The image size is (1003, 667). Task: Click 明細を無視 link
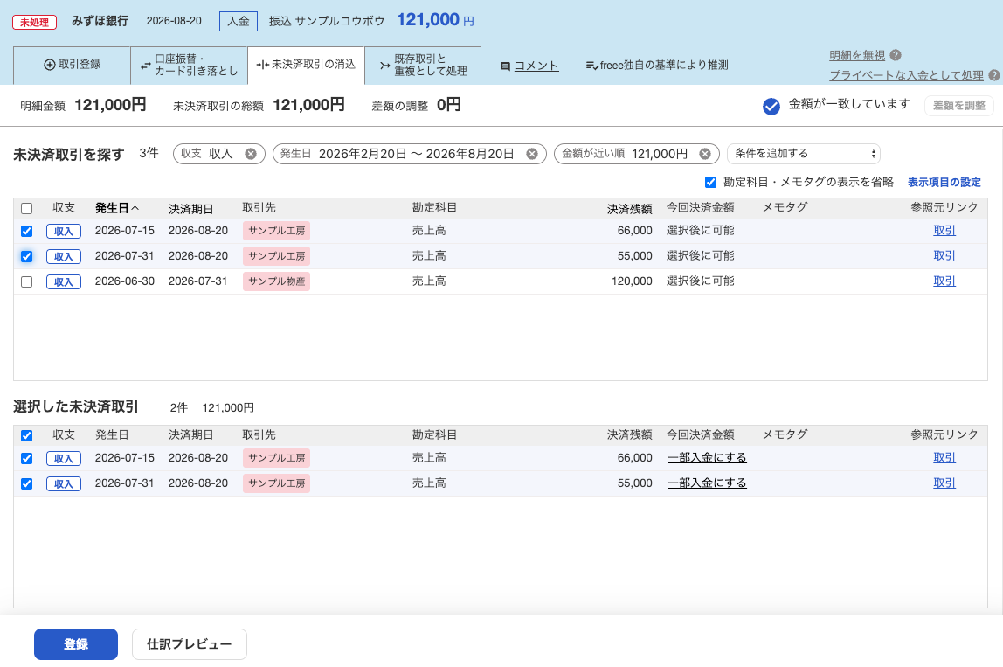point(857,55)
